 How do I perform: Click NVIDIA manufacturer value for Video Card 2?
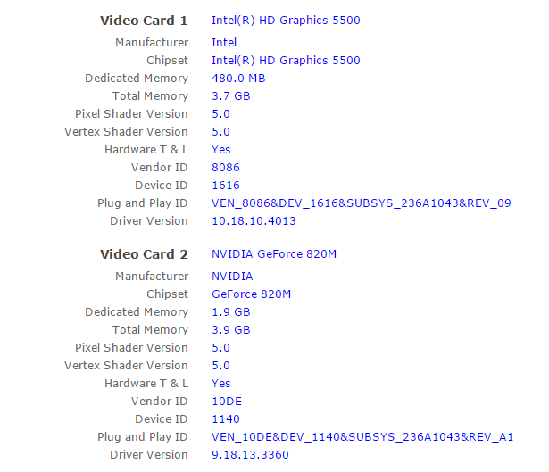232,276
